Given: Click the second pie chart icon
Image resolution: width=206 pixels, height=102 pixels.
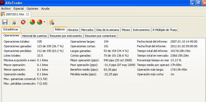Looking at the screenshot, I should point(40,22).
